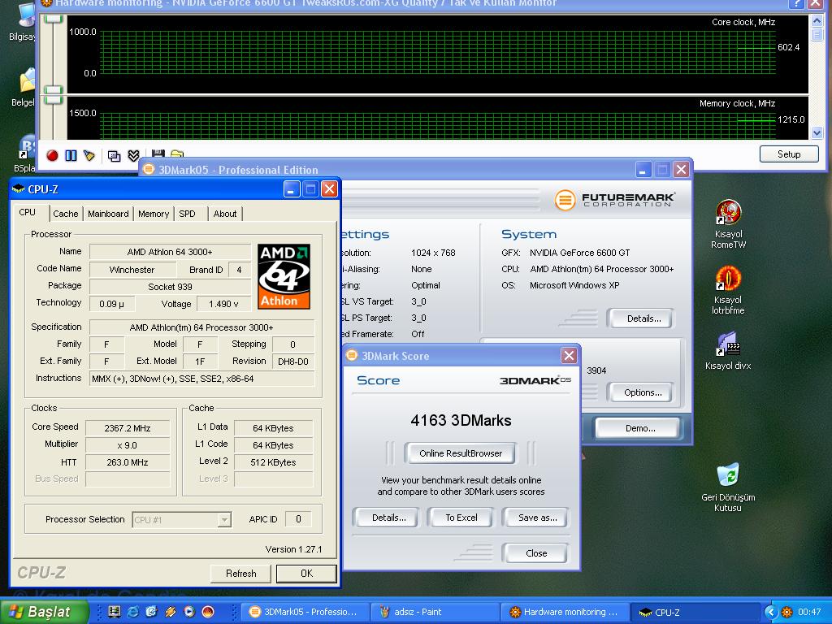This screenshot has width=832, height=624.
Task: Select the CPU tab in CPU-Z
Action: [x=28, y=212]
